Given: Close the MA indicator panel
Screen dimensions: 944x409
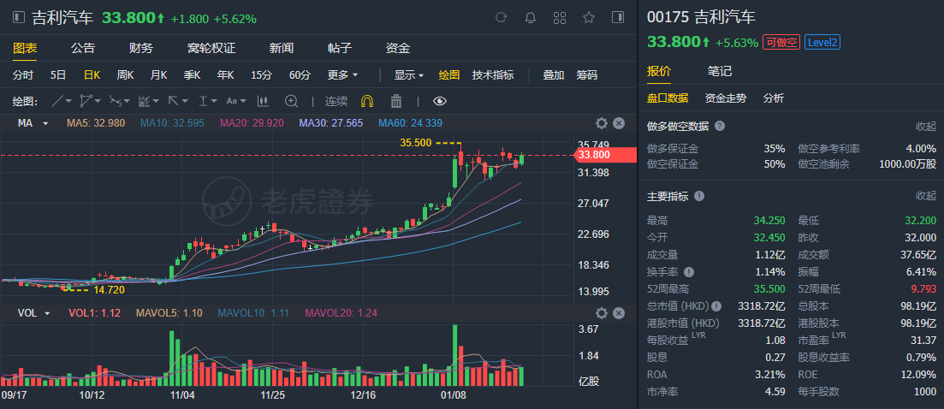Looking at the screenshot, I should point(618,123).
